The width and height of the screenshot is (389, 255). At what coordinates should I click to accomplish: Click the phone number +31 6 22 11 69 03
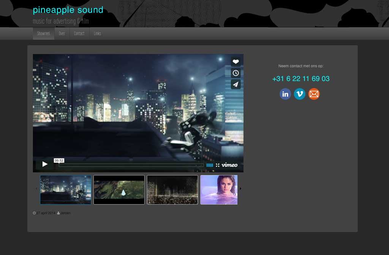(x=301, y=79)
